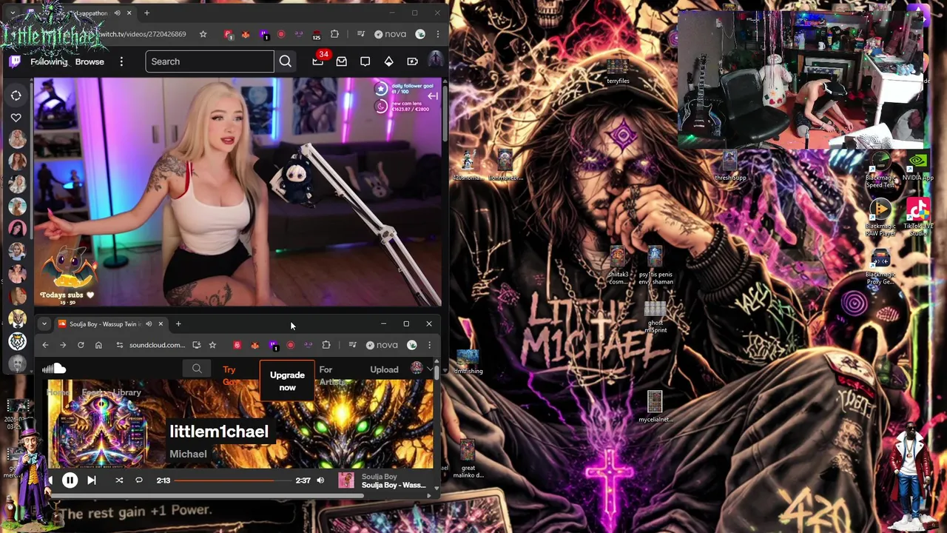Image resolution: width=947 pixels, height=533 pixels.
Task: Open For Artists link
Action: [331, 375]
